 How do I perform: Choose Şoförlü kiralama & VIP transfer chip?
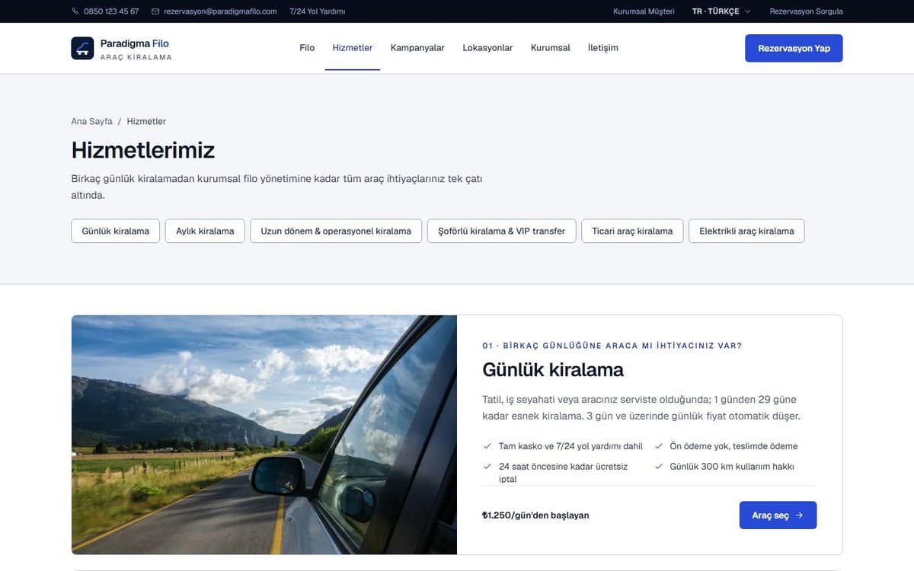[502, 231]
